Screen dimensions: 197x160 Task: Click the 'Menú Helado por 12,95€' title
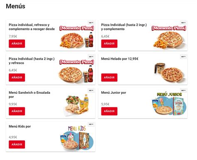point(120,59)
